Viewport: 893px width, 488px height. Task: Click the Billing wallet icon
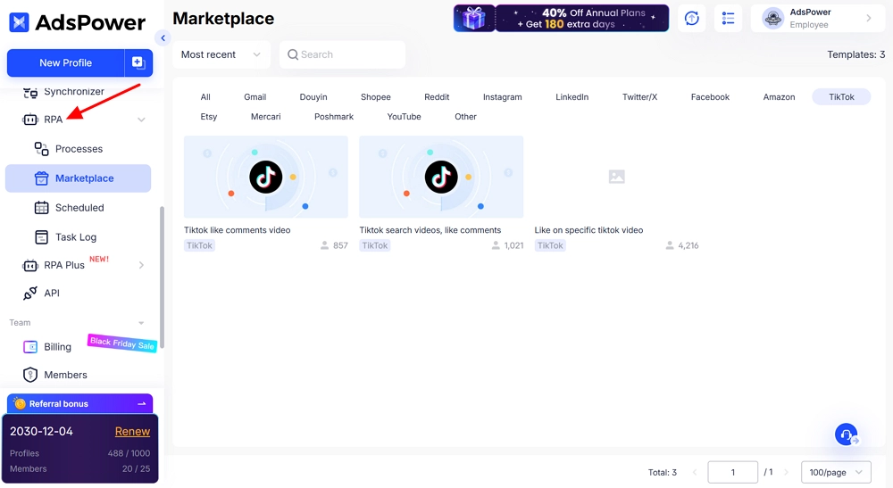coord(29,347)
